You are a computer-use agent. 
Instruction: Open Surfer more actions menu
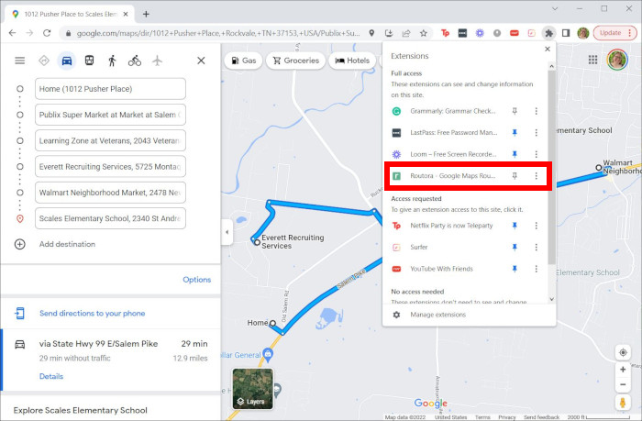coord(536,248)
